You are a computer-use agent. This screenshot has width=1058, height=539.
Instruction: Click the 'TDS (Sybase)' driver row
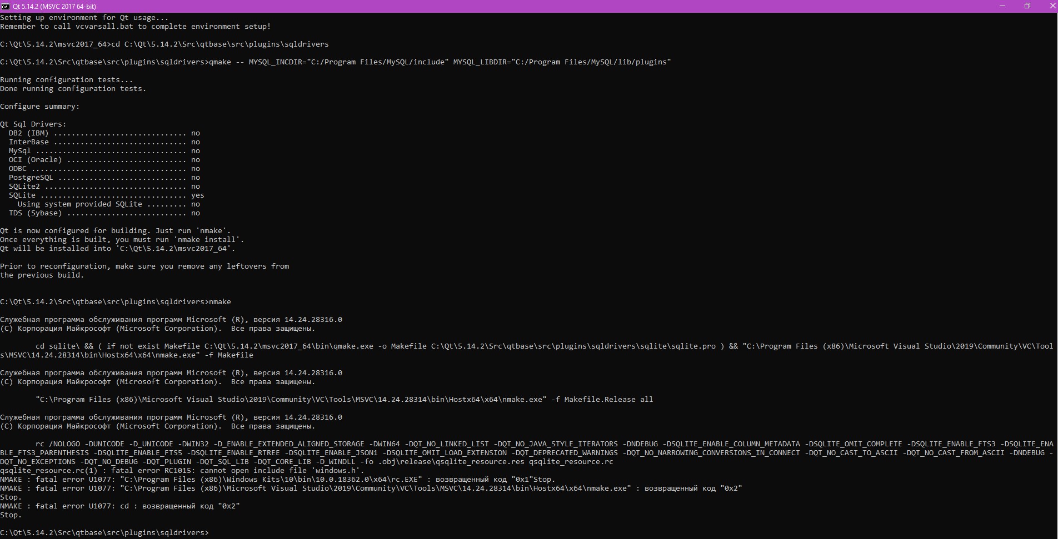click(104, 213)
